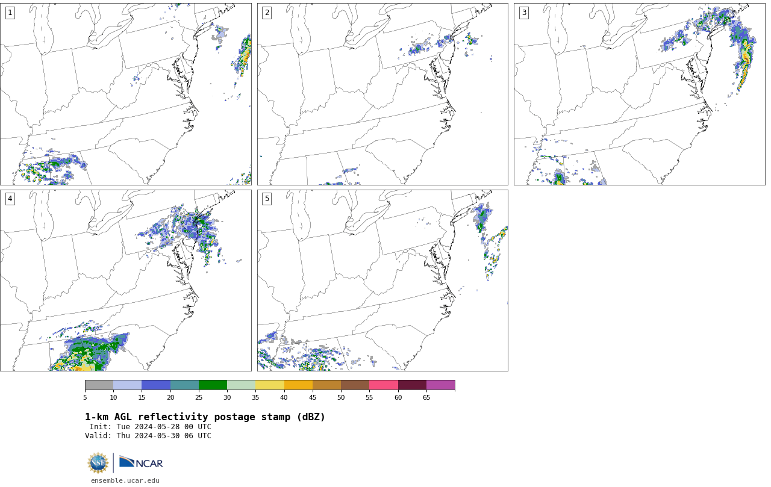Open ensemble member 2 reflectivity map
The image size is (771, 487).
382,94
